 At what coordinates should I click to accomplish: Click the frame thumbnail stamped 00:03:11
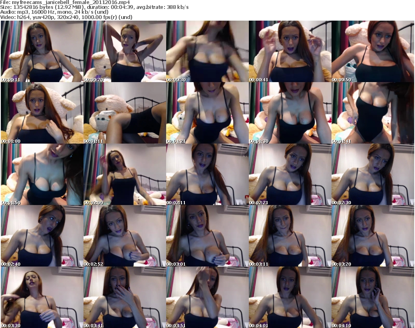[290, 236]
